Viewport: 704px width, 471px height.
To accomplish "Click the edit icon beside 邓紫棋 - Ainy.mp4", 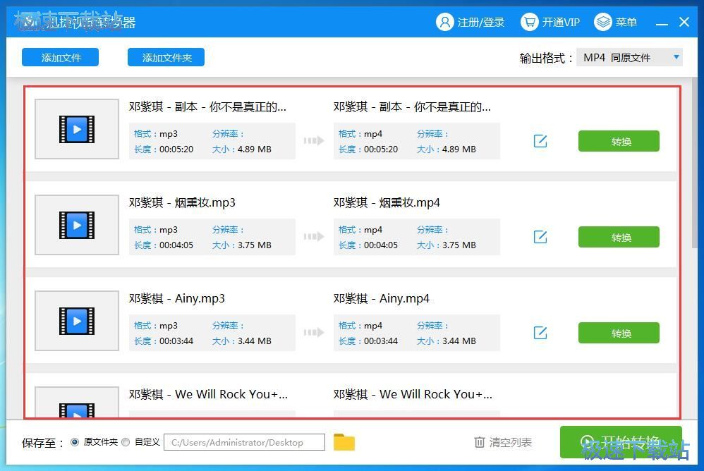I will [540, 333].
